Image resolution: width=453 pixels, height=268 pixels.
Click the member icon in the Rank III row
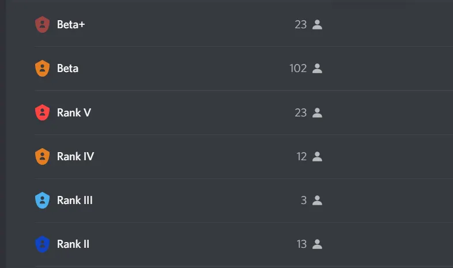(x=317, y=201)
